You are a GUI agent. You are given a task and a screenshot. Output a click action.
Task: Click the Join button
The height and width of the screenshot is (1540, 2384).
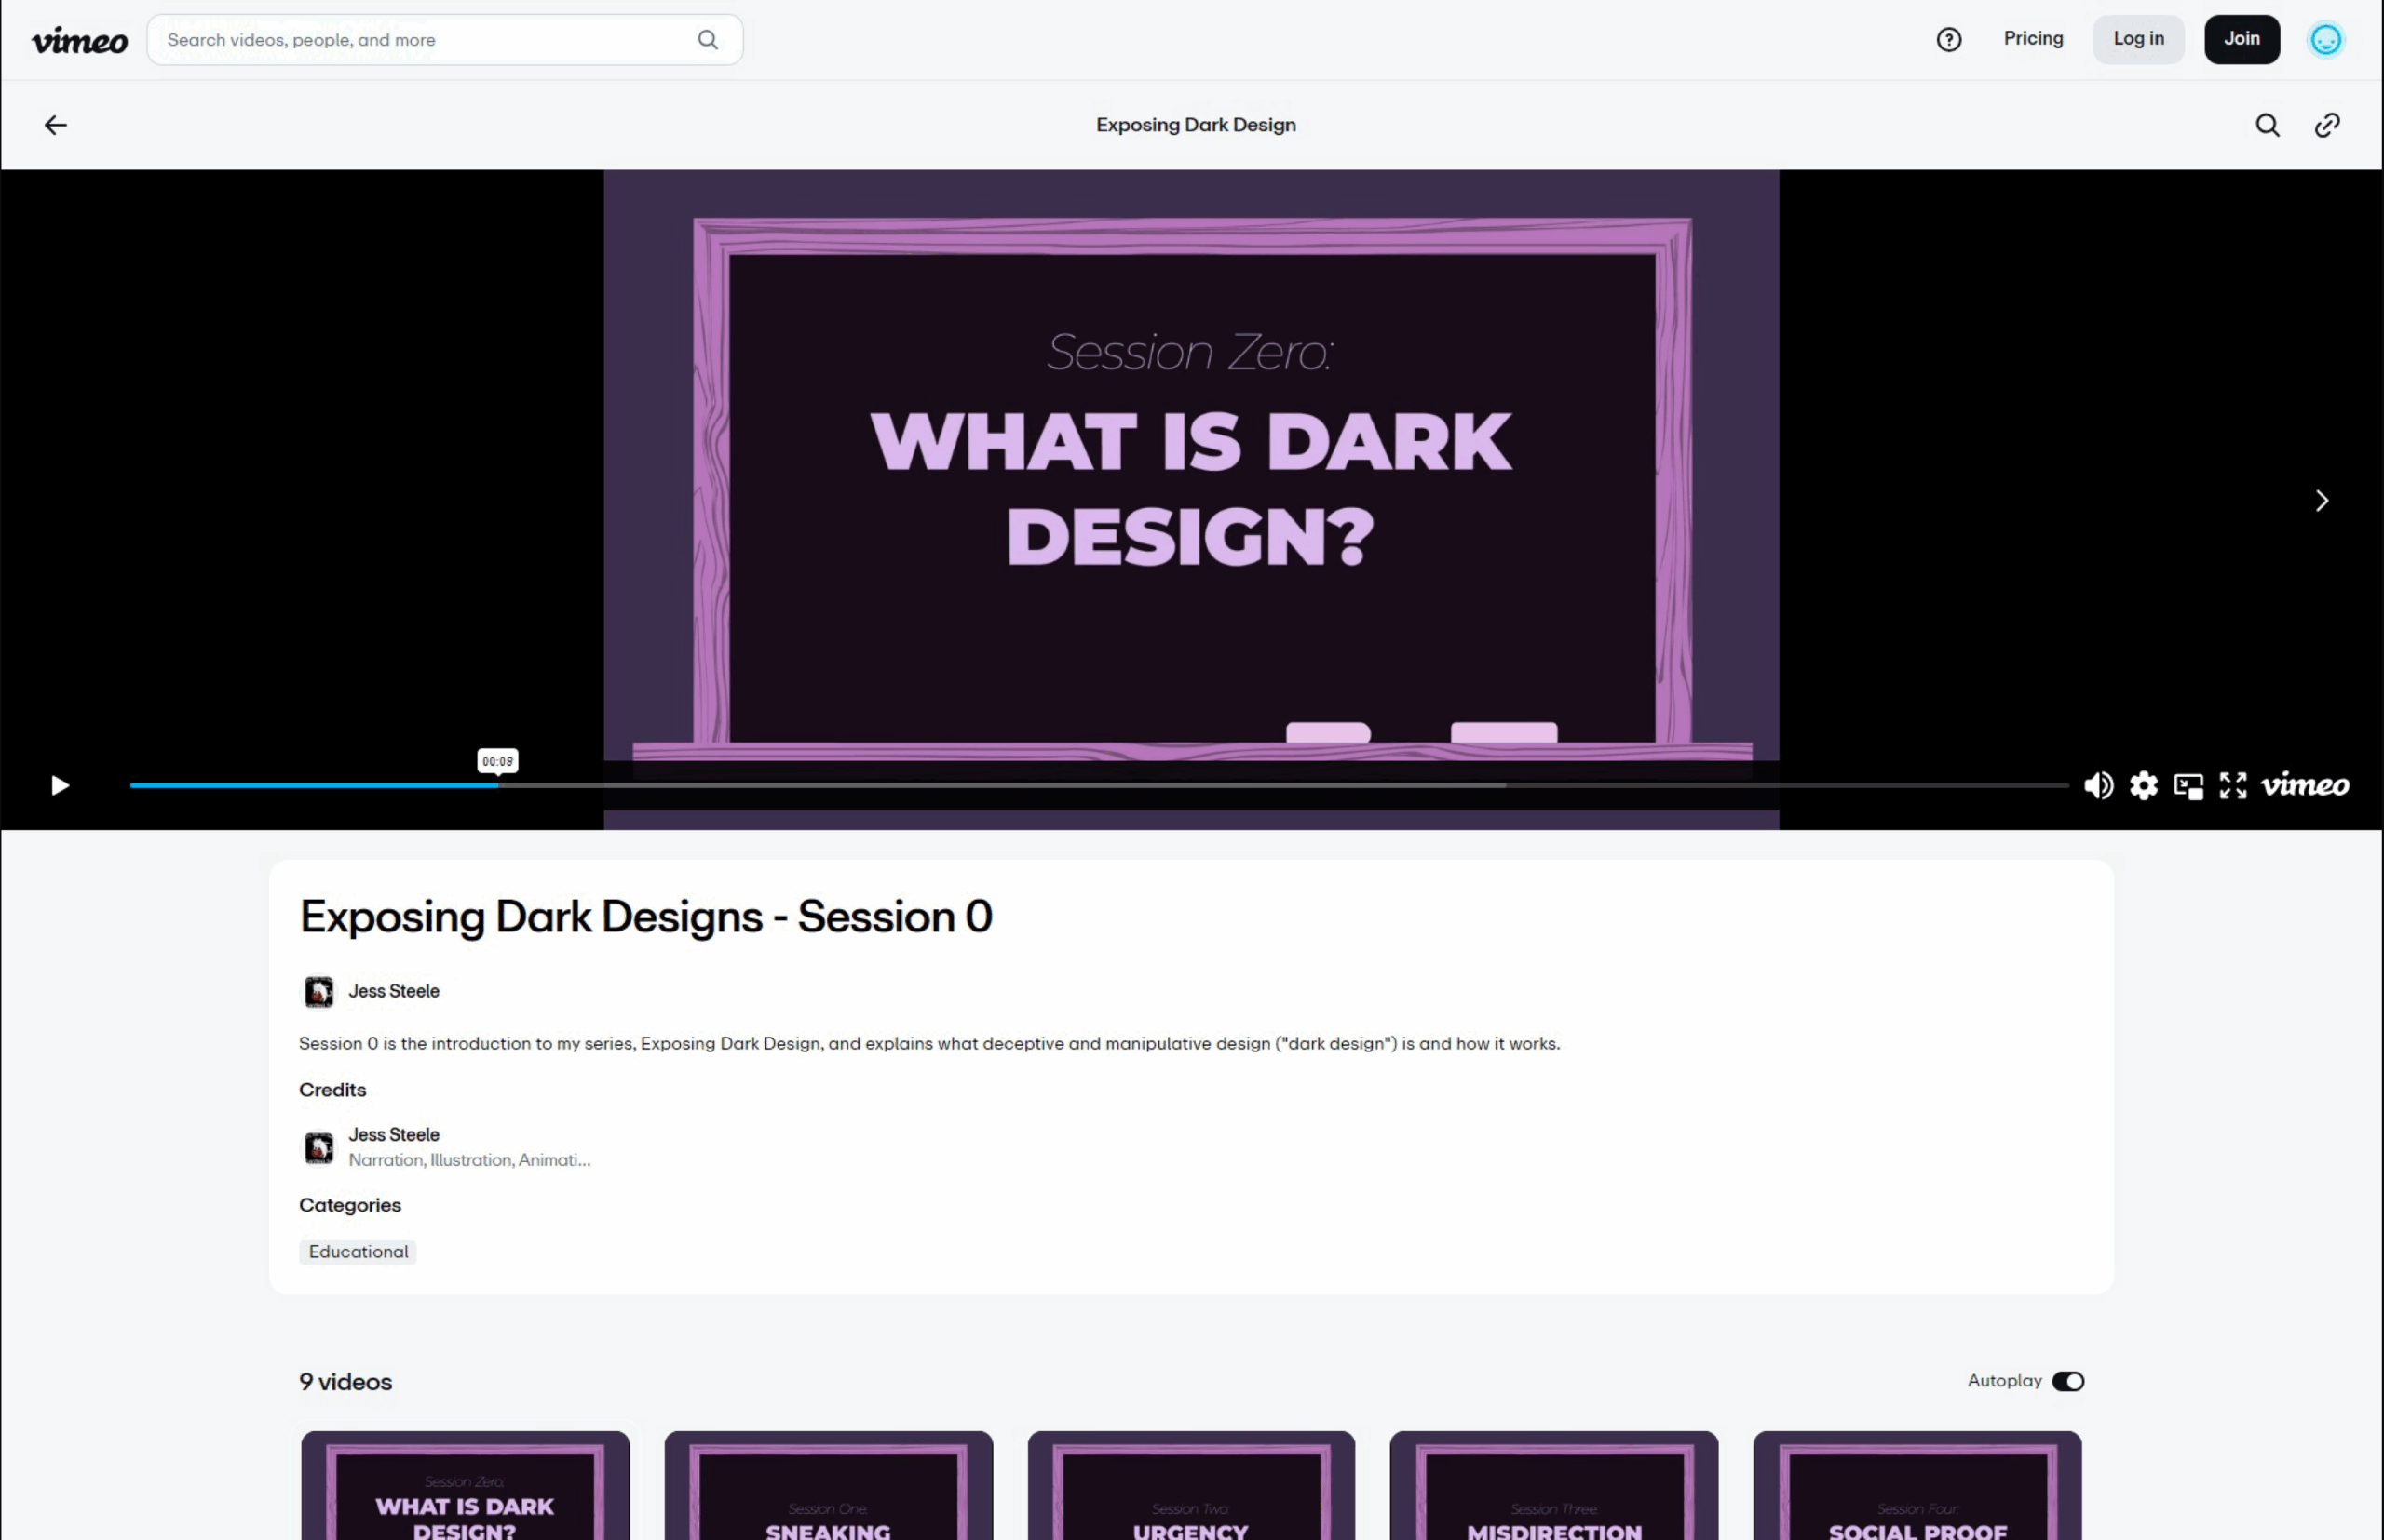[x=2241, y=39]
